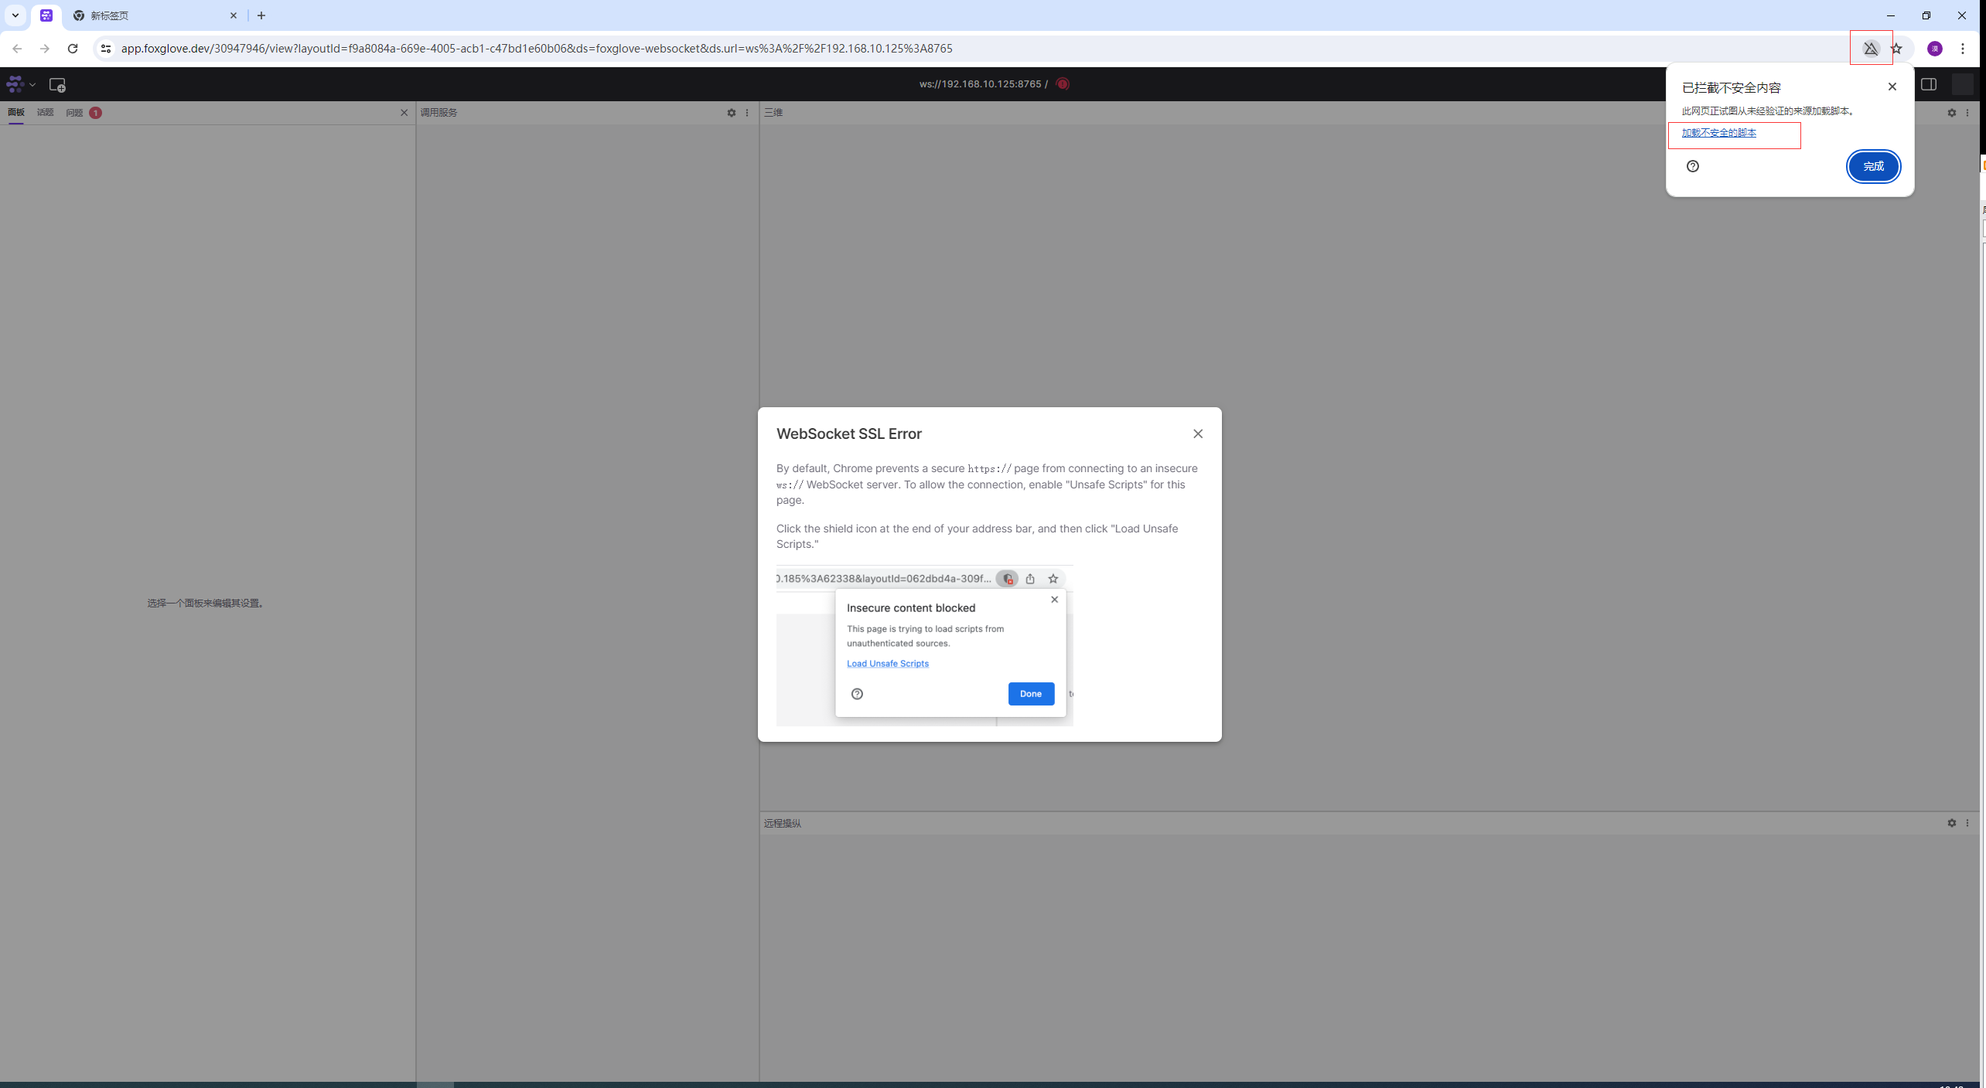Open the 调用服务 panel three-dot menu
Screen dimensions: 1986x1088
(747, 113)
